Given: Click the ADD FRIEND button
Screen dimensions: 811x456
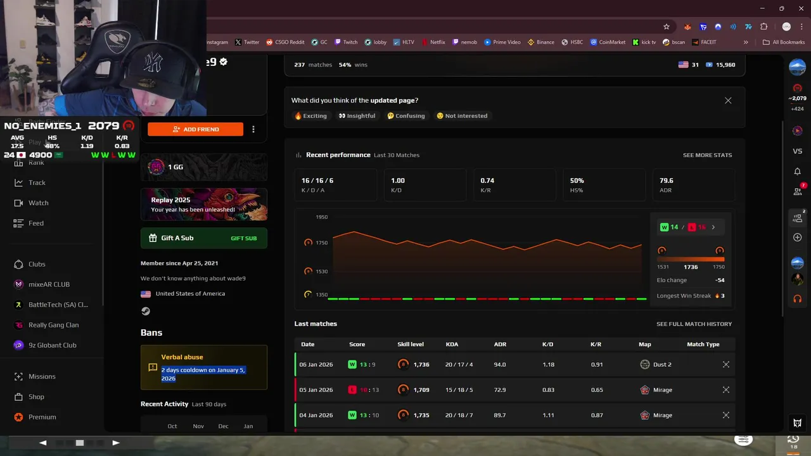Looking at the screenshot, I should [195, 129].
